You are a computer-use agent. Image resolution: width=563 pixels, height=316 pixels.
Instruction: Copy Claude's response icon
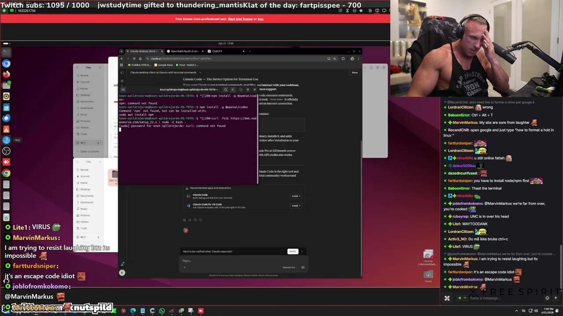(184, 220)
